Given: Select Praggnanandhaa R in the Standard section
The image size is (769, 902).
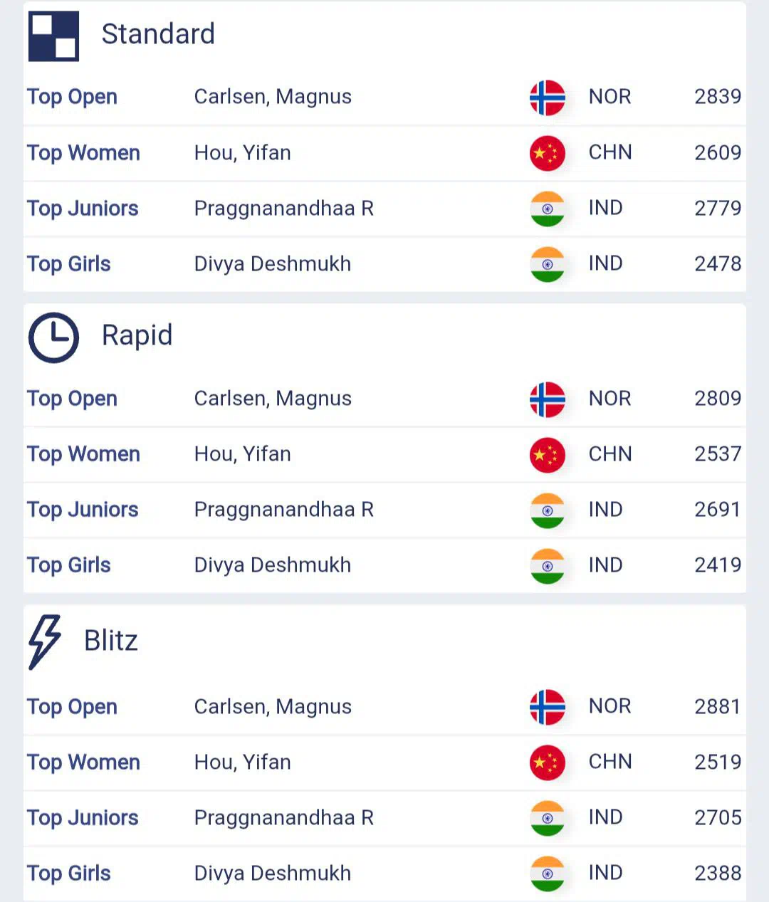Looking at the screenshot, I should click(x=283, y=209).
